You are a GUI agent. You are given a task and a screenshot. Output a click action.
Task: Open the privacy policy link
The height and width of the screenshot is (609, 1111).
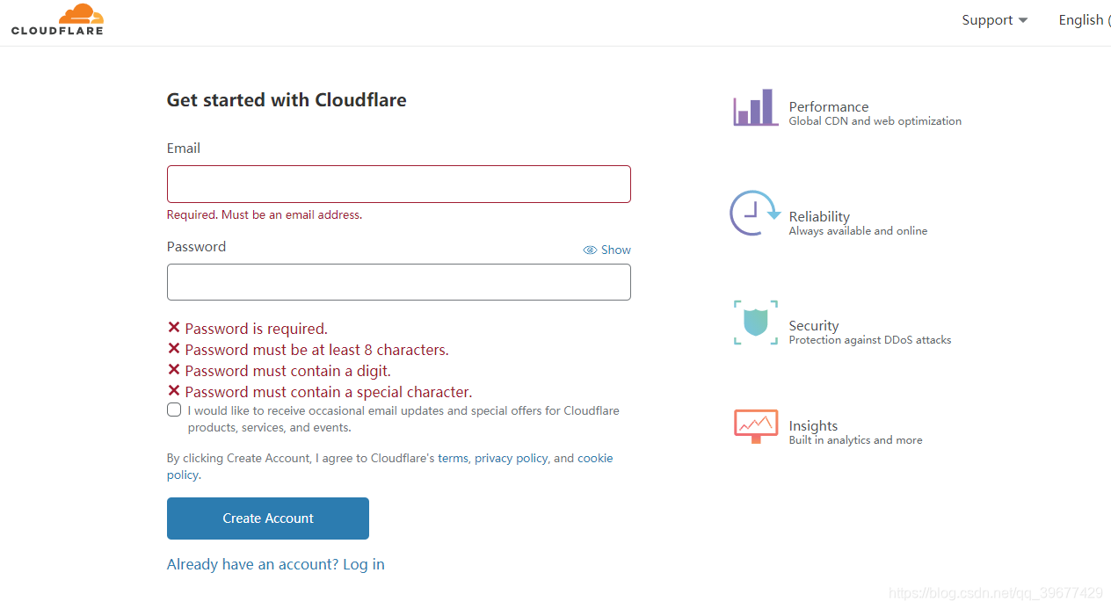(512, 458)
